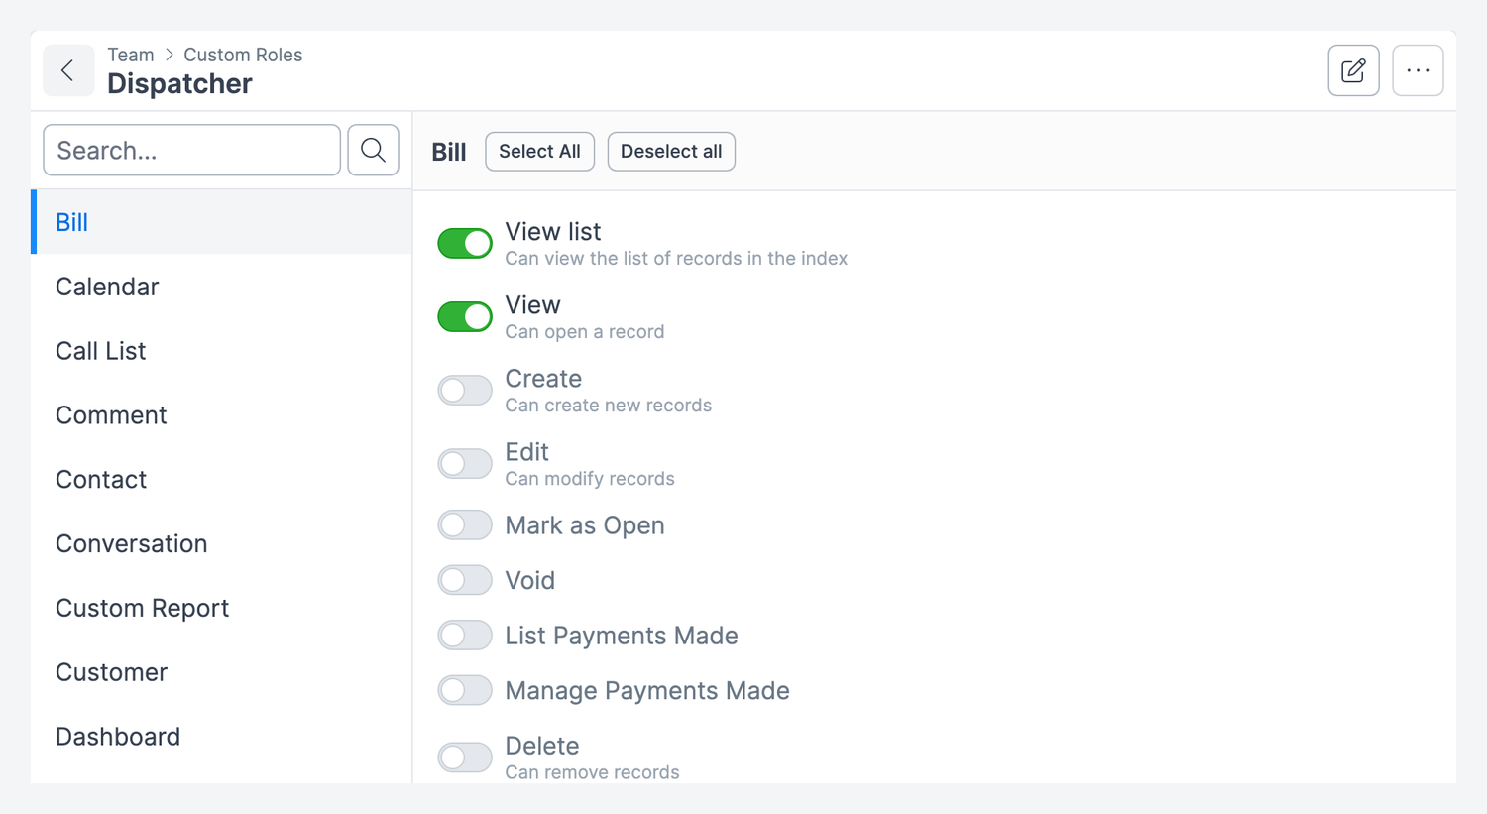1487x814 pixels.
Task: Select Calendar in the sidebar
Action: click(221, 287)
